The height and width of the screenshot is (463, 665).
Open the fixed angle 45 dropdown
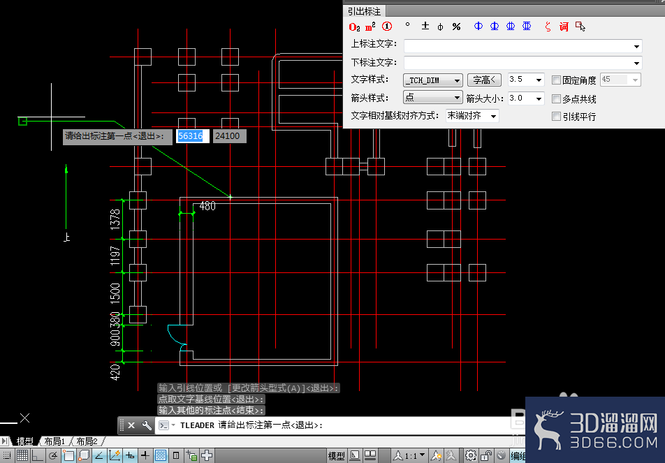(635, 80)
